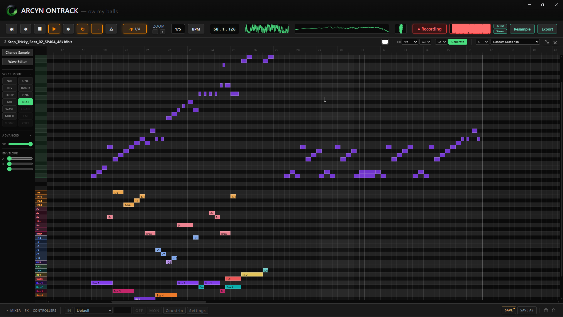
Task: Start playback with the orange play button
Action: click(54, 29)
